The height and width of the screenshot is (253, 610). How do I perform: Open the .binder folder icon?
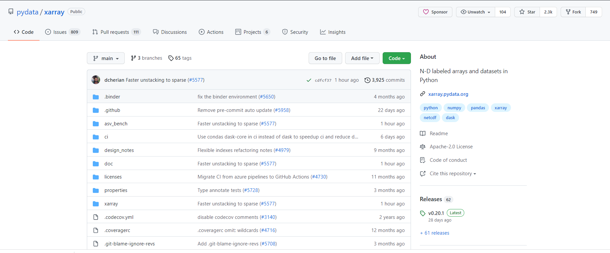pos(96,97)
